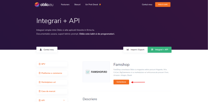Screen dimensions: 208x102
Task: Click the document icon next to Case de marcat
Action: point(40,91)
